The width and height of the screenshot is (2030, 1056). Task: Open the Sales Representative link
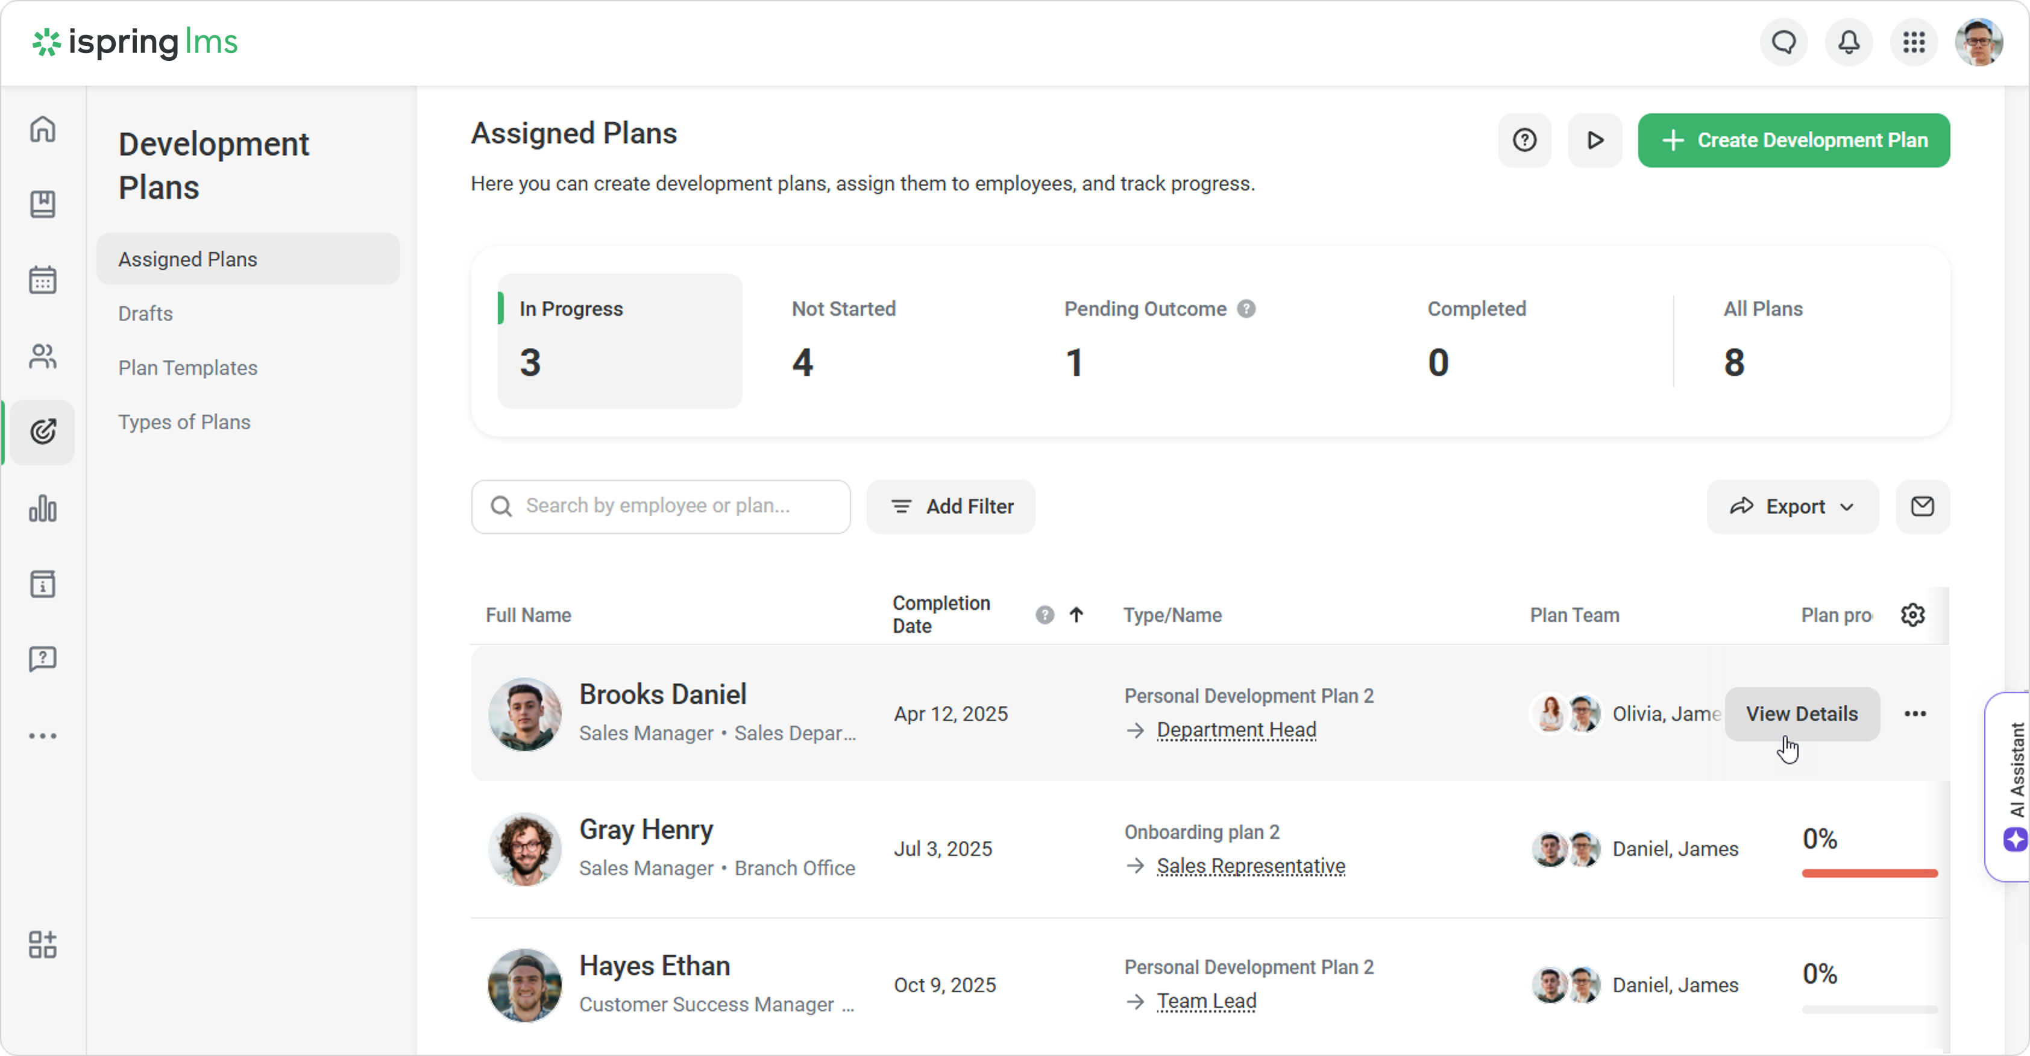tap(1251, 866)
